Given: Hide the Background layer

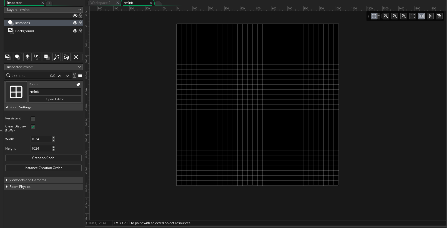Looking at the screenshot, I should [75, 31].
